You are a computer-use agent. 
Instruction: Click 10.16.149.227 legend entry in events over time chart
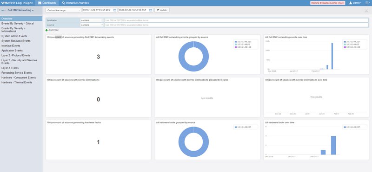[x=352, y=42]
